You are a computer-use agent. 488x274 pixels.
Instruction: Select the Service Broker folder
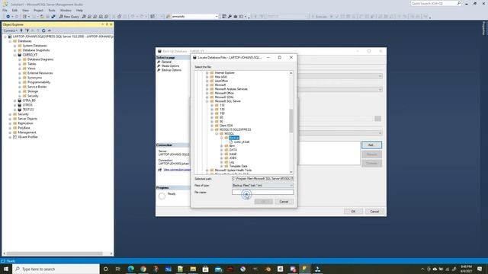(x=37, y=87)
